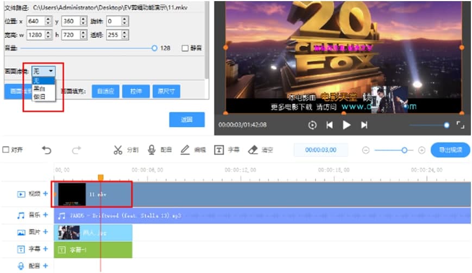The image size is (472, 273).
Task: Enter fullscreen preview mode
Action: pyautogui.click(x=460, y=125)
